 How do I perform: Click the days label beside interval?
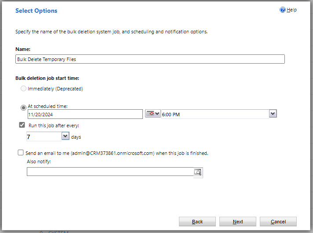click(76, 137)
